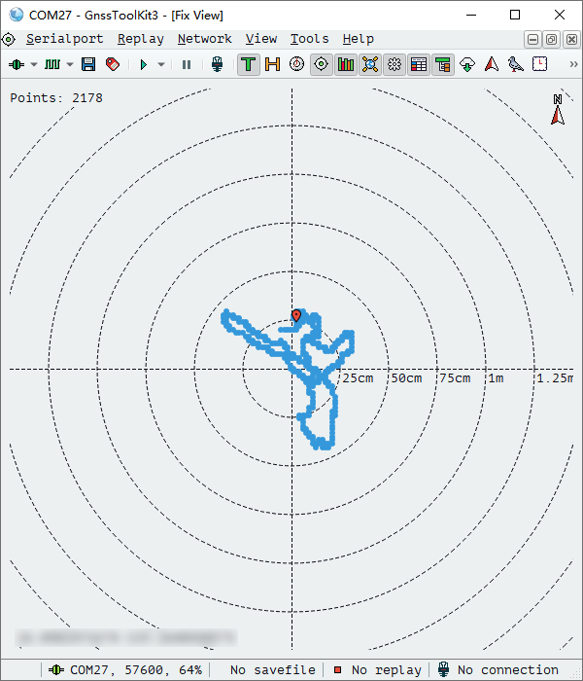Click the red replay stop status icon
The image size is (583, 681).
pos(337,670)
